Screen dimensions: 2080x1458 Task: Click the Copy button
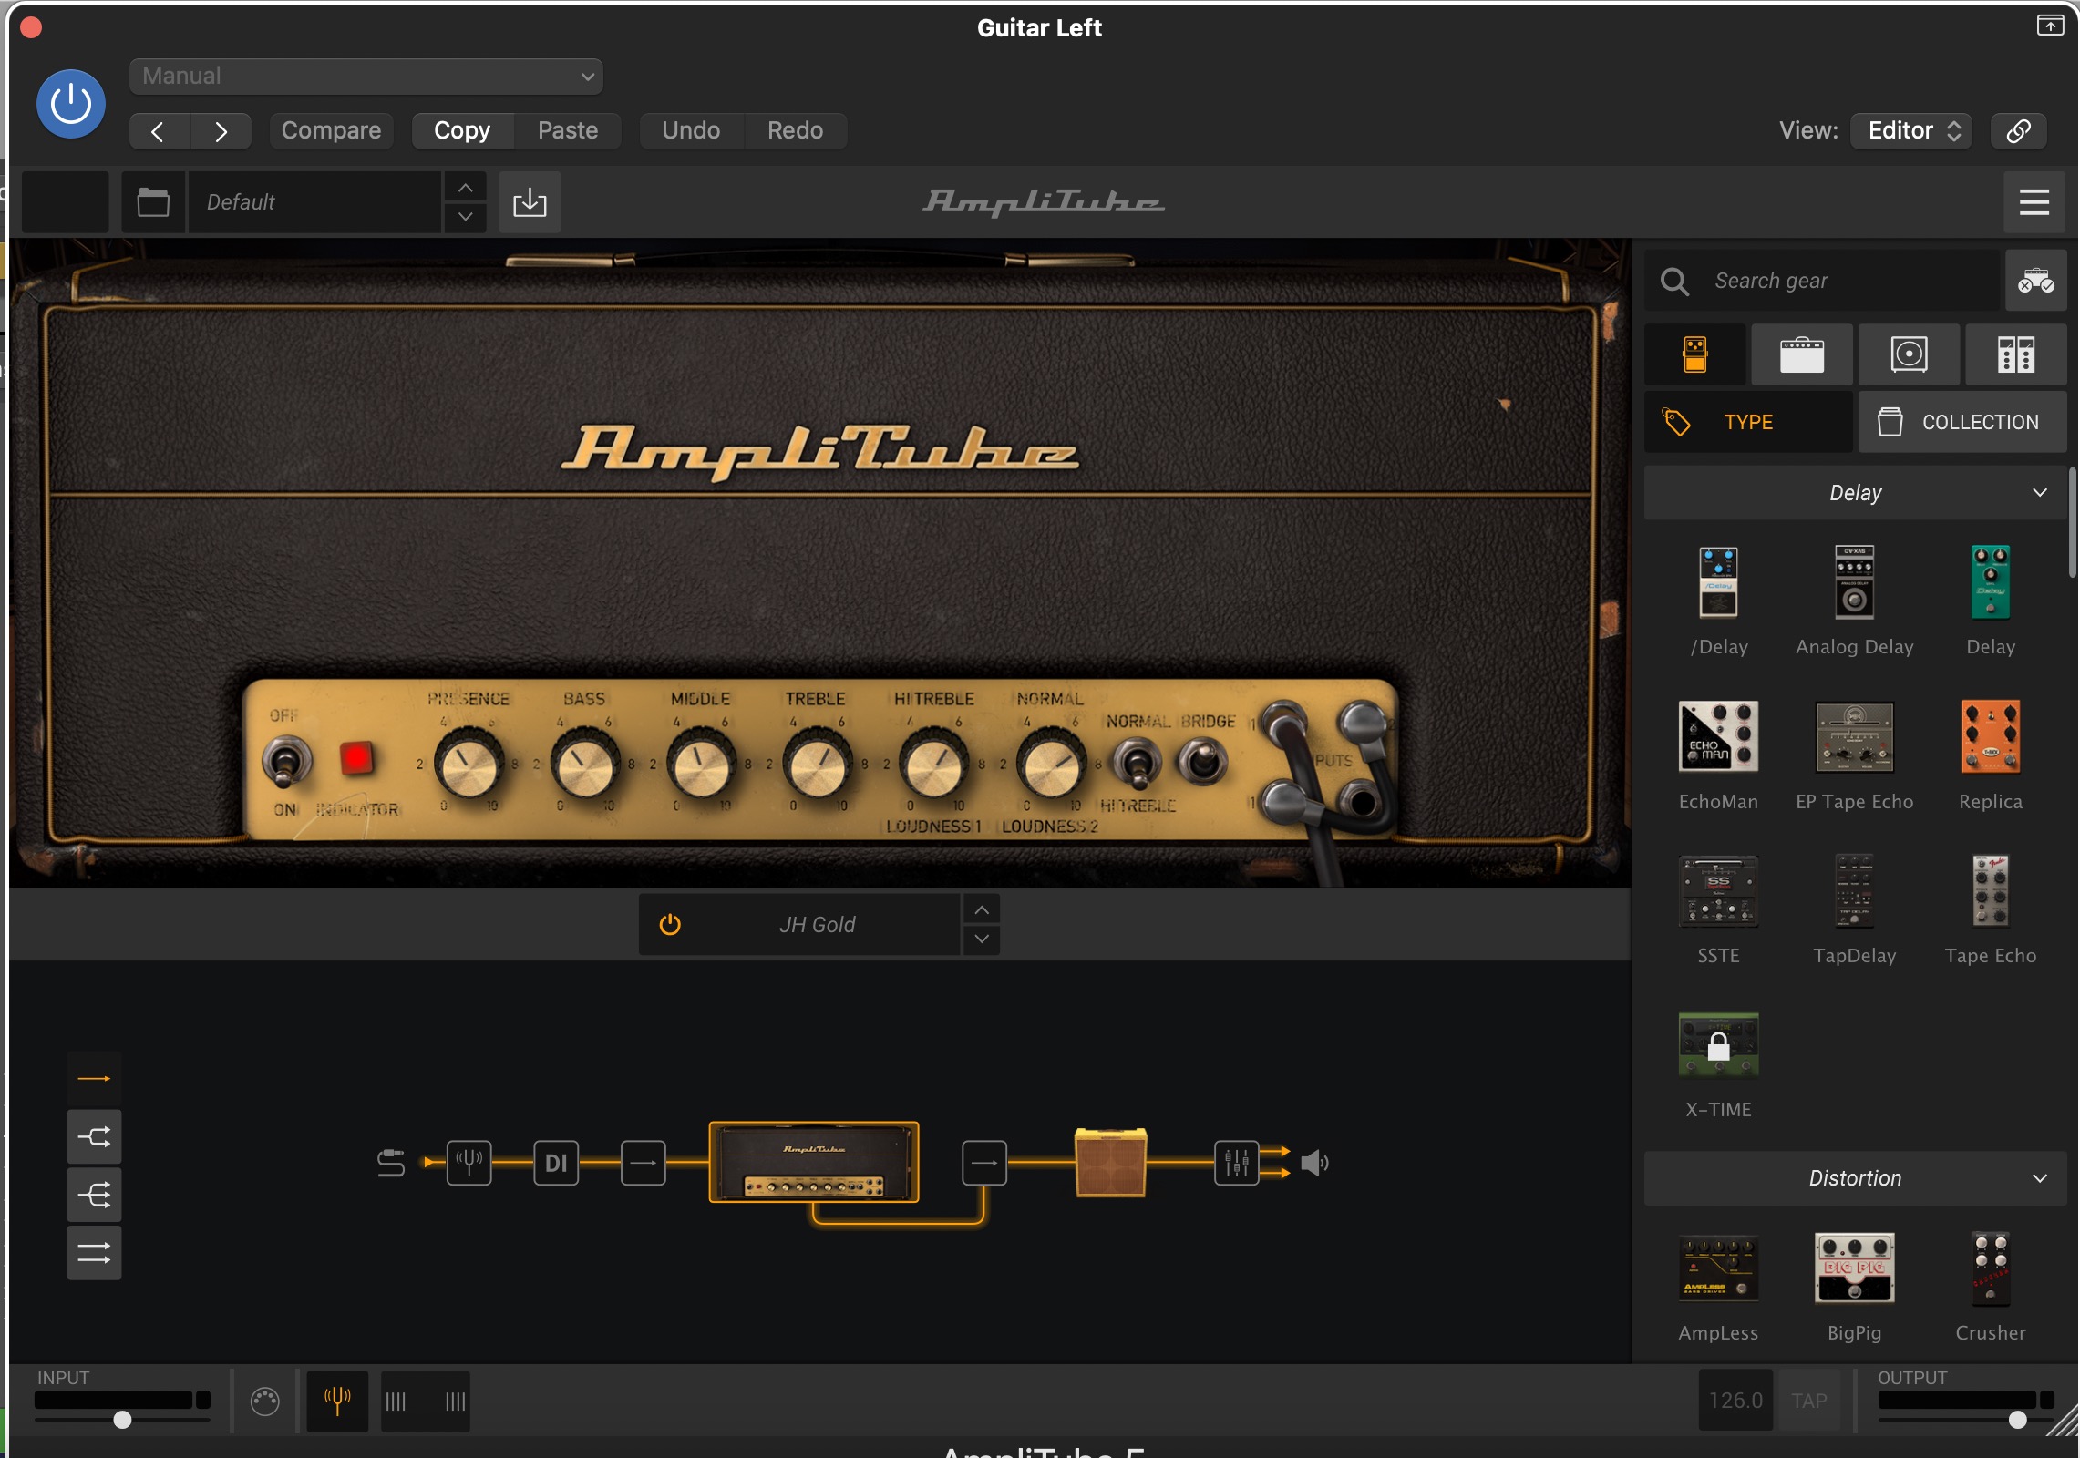coord(462,130)
